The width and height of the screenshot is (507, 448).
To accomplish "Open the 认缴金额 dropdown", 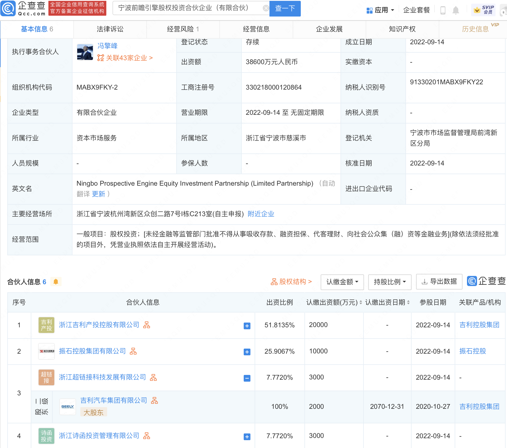I will click(x=342, y=282).
